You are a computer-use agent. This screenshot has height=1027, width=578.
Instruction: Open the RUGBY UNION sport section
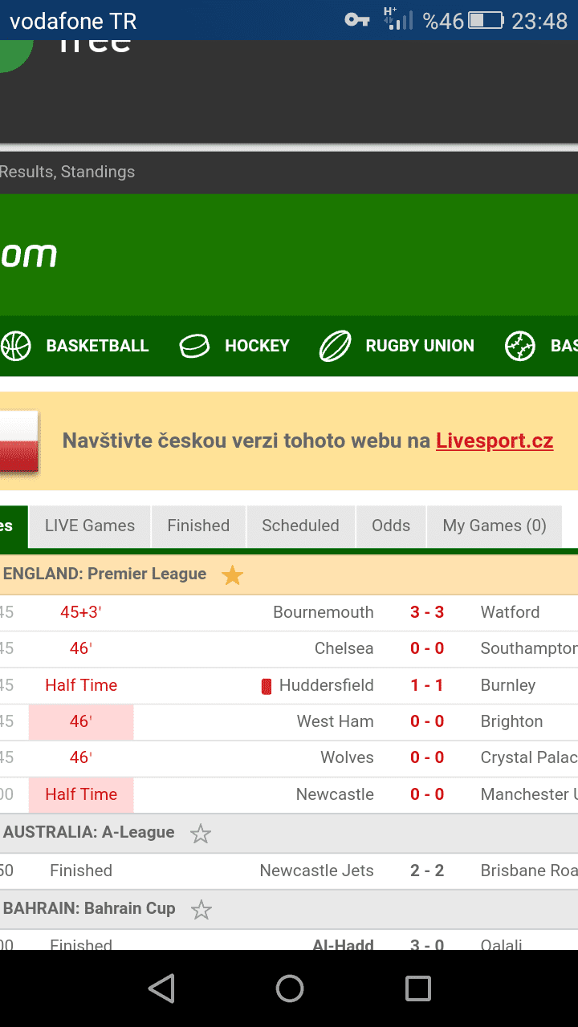420,346
